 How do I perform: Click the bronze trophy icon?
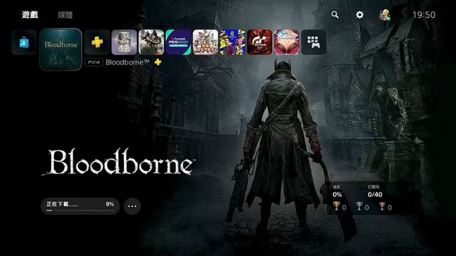tap(382, 207)
